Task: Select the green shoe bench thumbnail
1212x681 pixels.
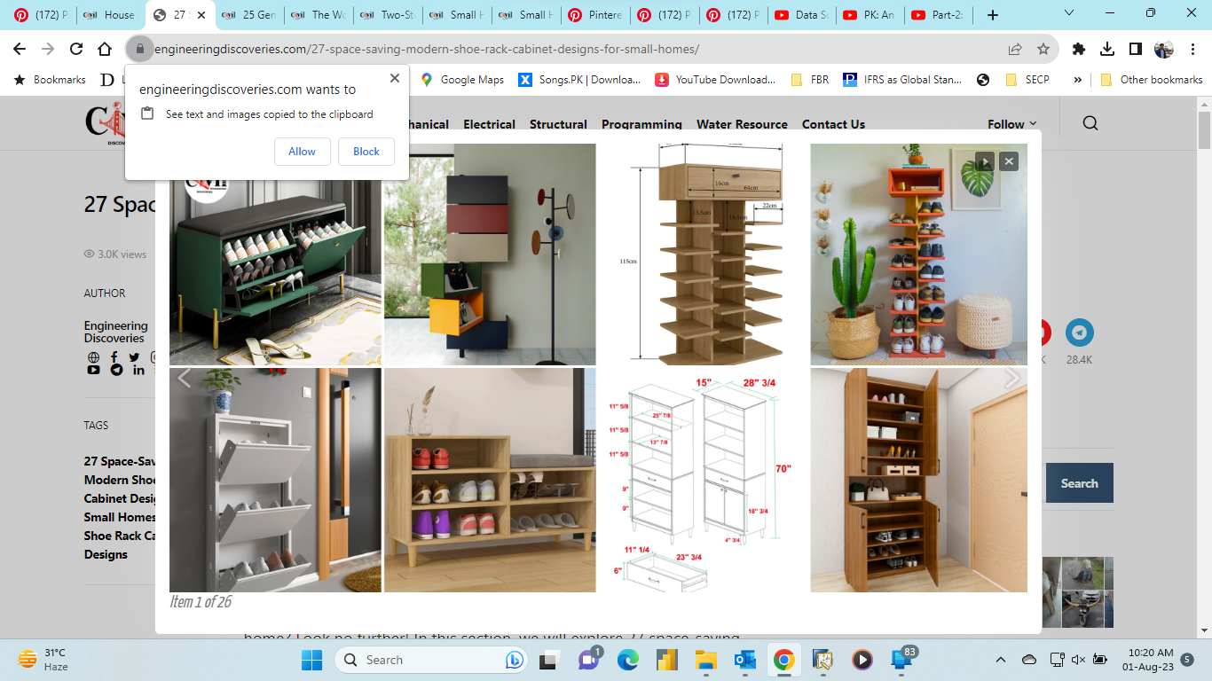Action: [275, 255]
